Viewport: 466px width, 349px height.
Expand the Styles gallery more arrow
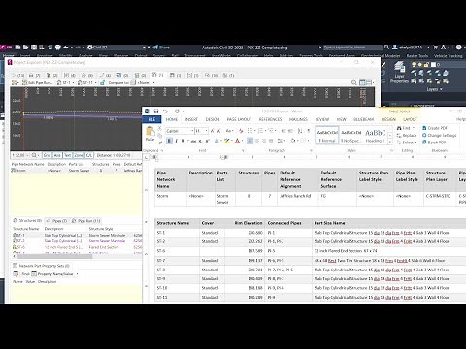coord(390,143)
